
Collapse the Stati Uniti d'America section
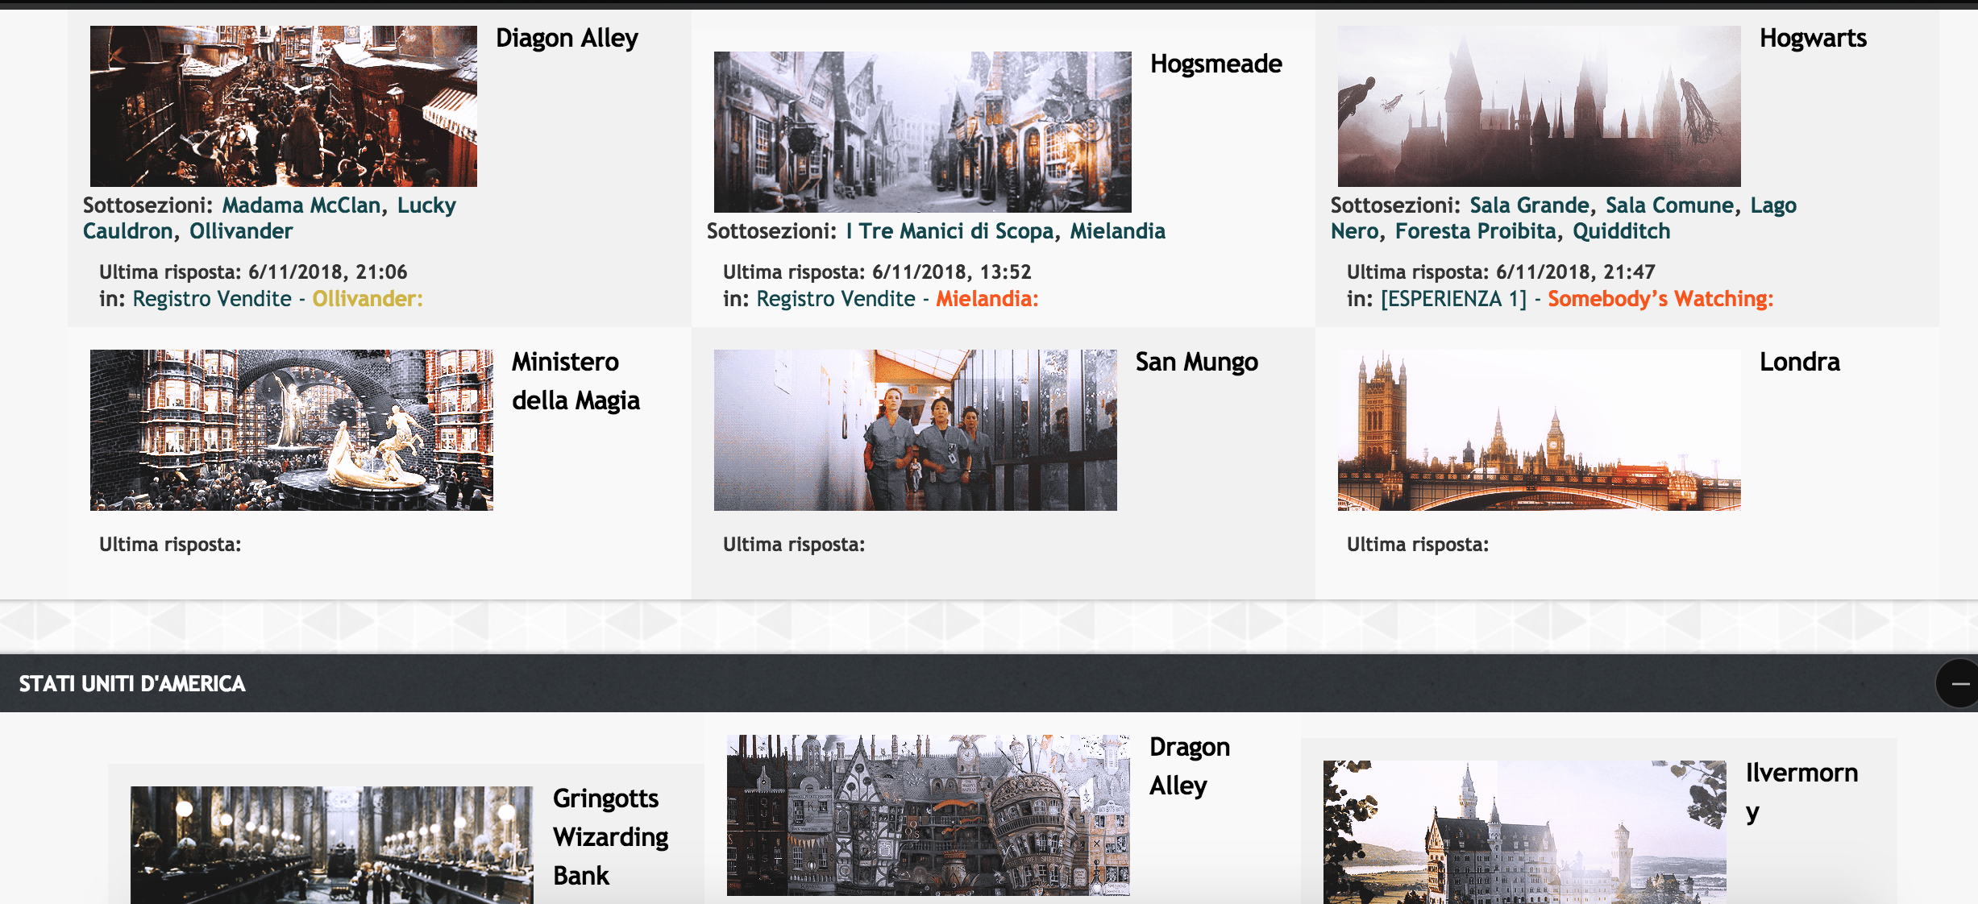[1959, 683]
